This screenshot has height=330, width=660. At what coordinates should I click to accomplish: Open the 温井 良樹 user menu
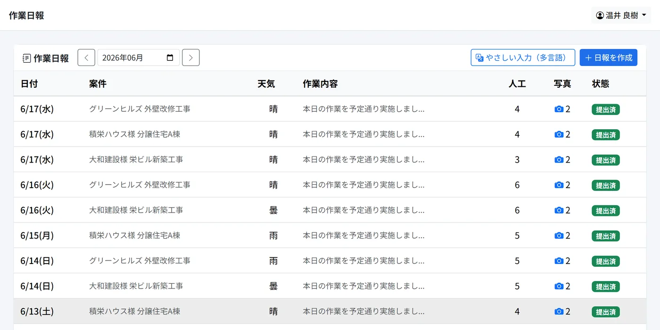(621, 16)
